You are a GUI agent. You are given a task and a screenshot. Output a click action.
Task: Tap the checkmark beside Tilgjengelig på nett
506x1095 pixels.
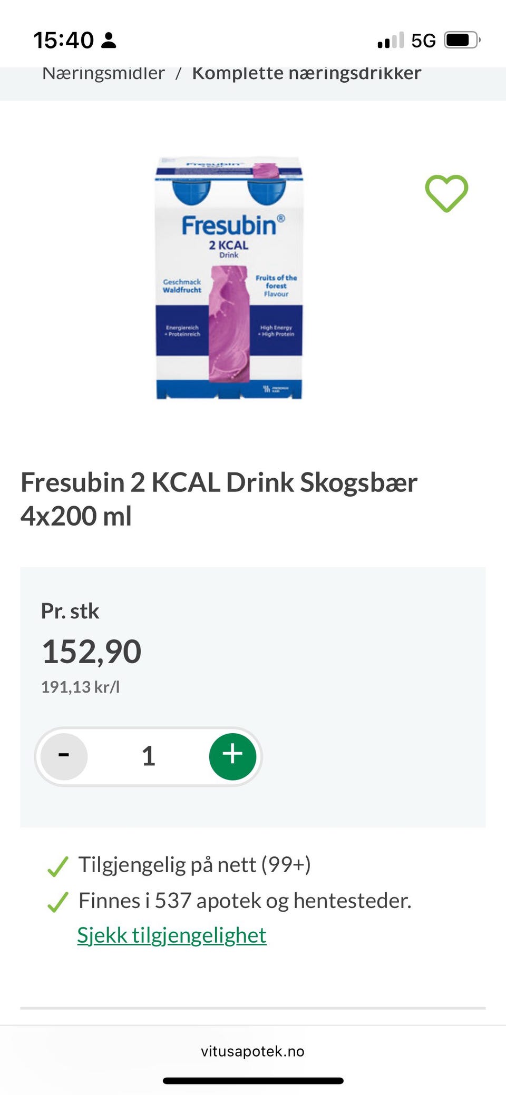click(57, 866)
